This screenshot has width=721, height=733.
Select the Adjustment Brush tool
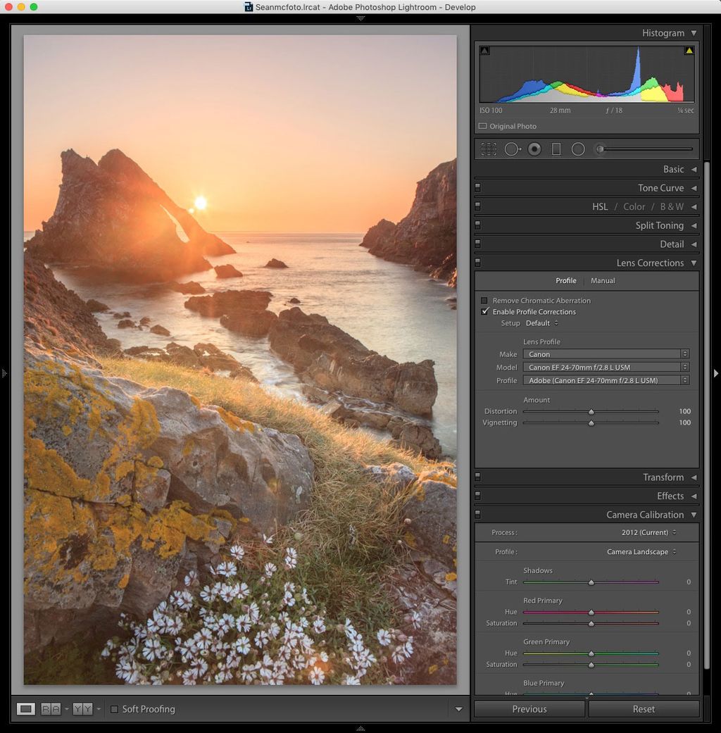tap(600, 149)
